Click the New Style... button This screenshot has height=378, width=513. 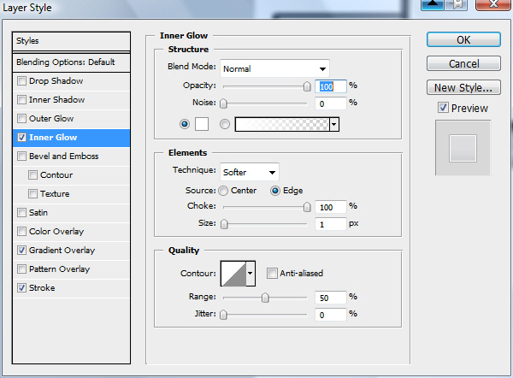[x=463, y=87]
